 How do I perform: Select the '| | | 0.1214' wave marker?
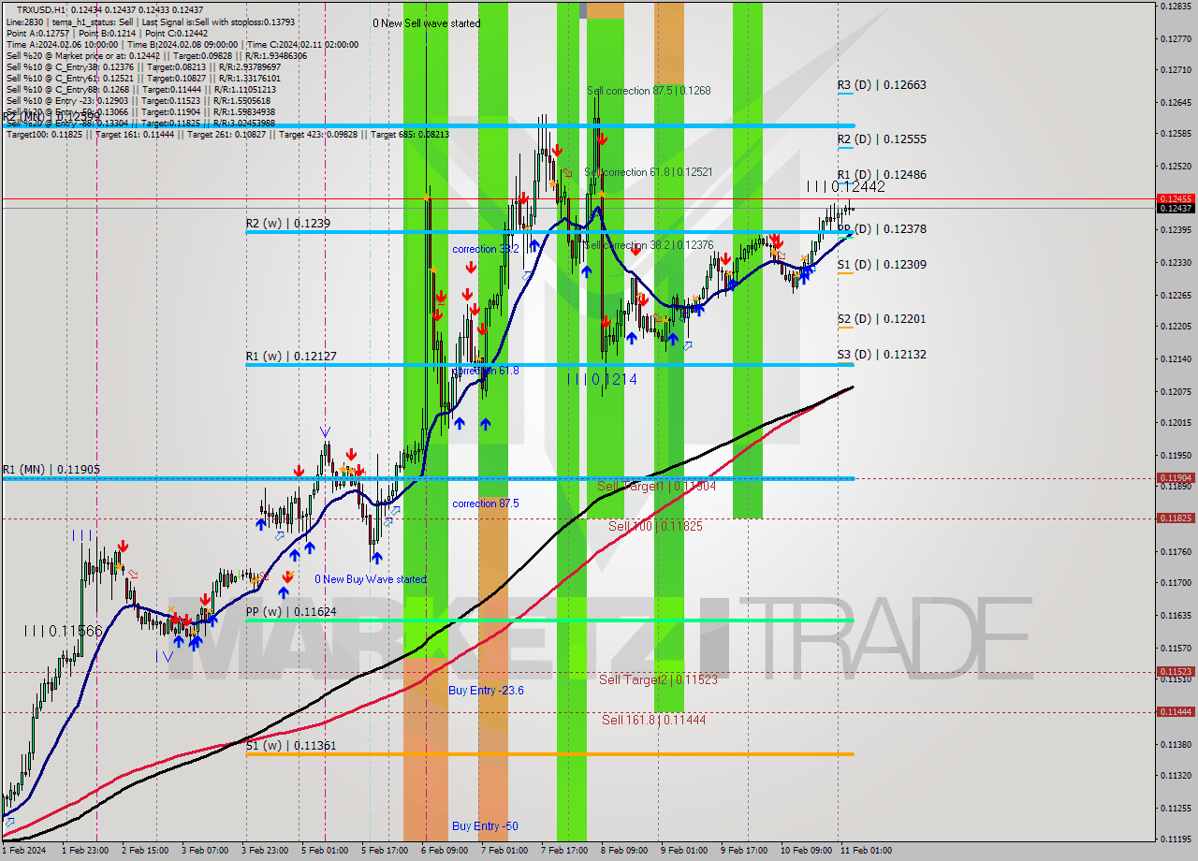click(602, 379)
